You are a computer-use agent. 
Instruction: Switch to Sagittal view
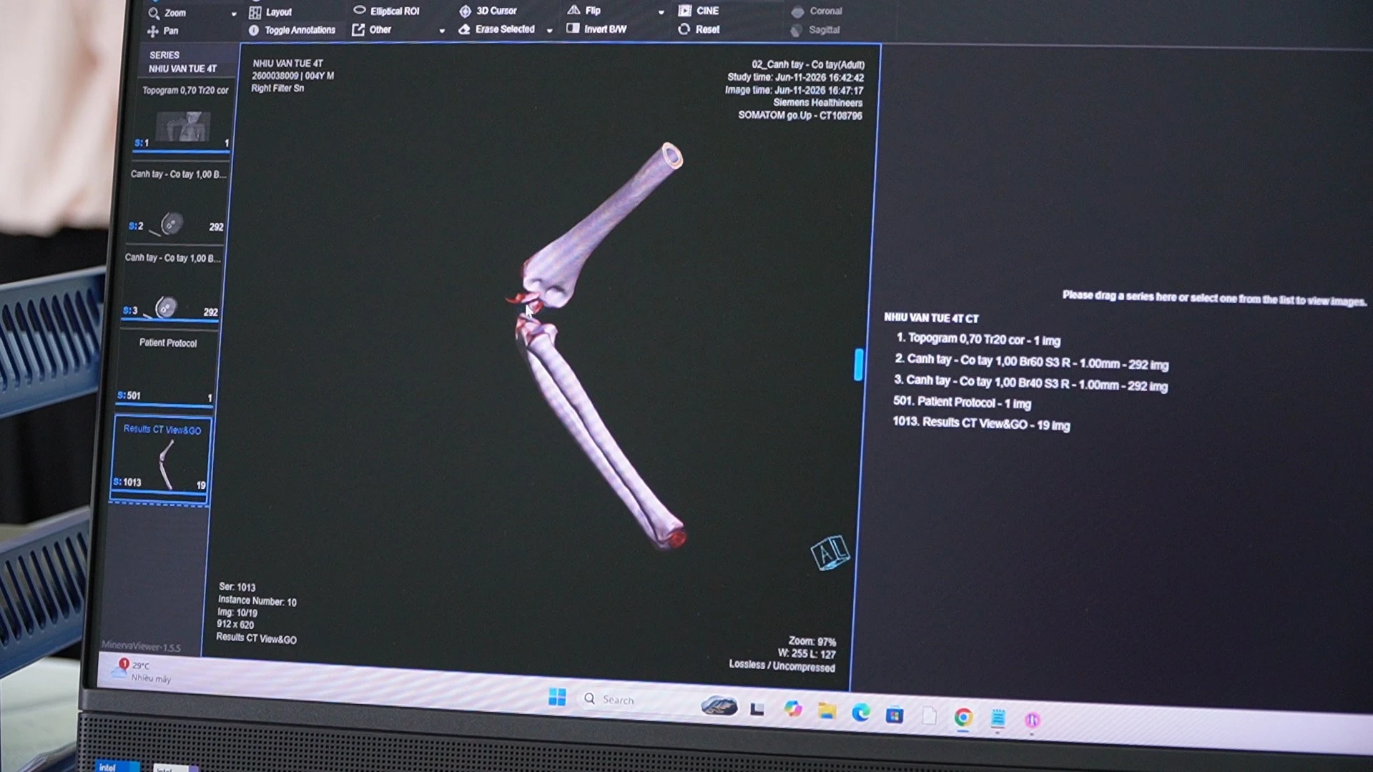(x=815, y=30)
